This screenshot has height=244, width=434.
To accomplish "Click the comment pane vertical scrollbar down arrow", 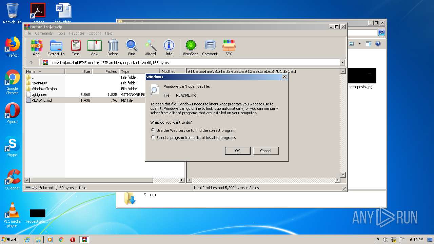I will point(343,175).
